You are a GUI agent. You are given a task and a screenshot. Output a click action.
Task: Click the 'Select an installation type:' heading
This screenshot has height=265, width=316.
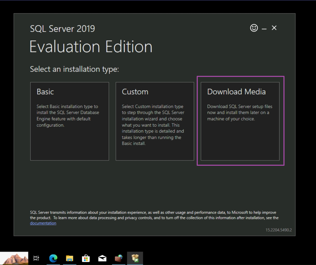(74, 69)
